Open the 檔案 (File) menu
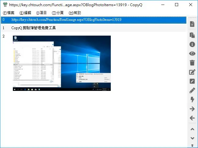The width and height of the screenshot is (198, 148). pos(9,13)
